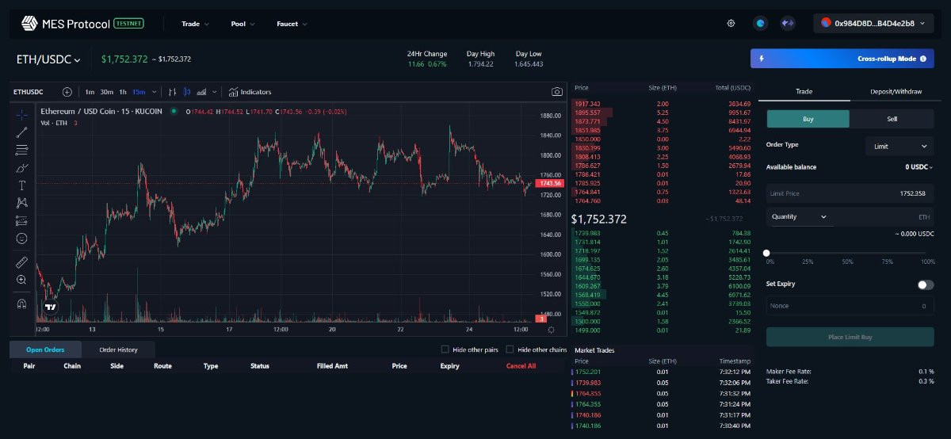Open the emoji icons tool
This screenshot has width=951, height=439.
(21, 239)
